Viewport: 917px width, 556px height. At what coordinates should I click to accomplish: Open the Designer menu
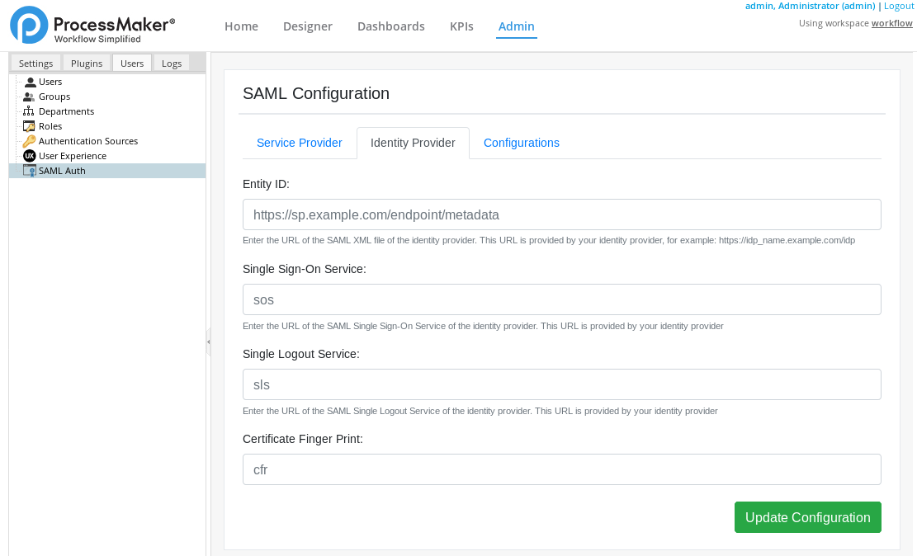307,26
